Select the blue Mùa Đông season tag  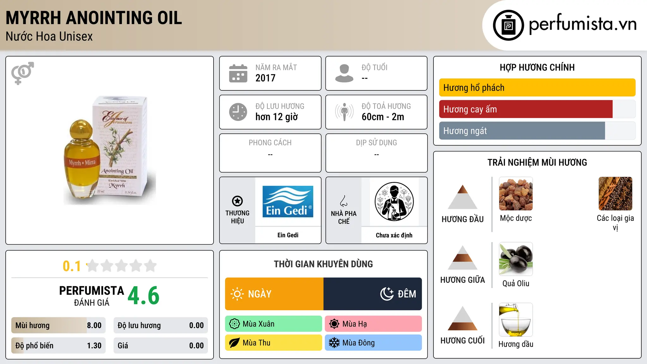pyautogui.click(x=373, y=343)
